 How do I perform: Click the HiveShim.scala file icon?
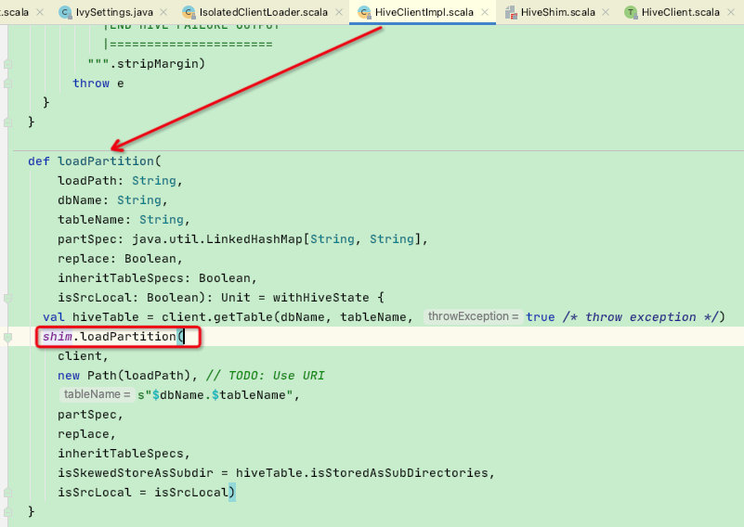pyautogui.click(x=511, y=12)
